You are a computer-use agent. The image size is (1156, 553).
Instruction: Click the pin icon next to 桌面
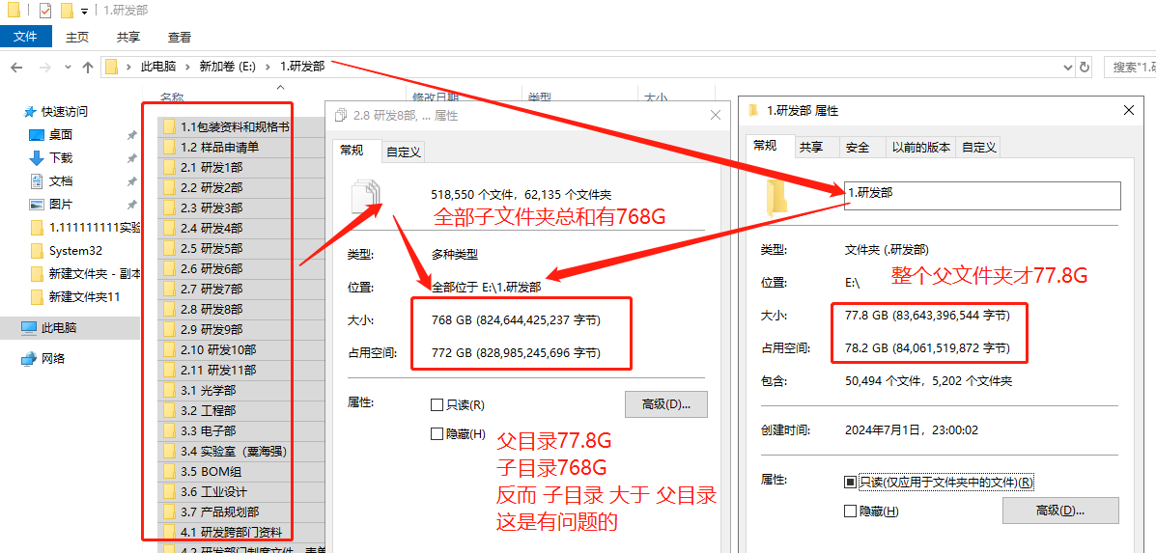[131, 135]
